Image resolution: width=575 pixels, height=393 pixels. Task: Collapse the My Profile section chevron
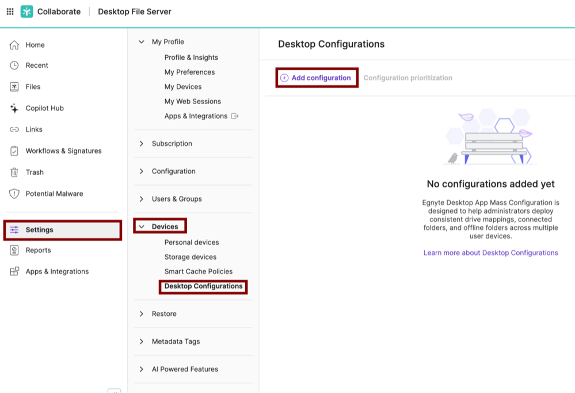[142, 42]
